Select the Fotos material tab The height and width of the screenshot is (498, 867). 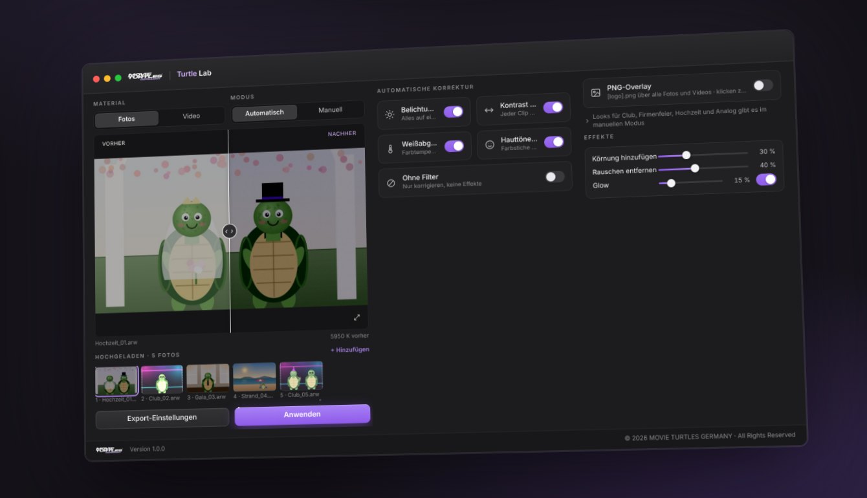[127, 119]
